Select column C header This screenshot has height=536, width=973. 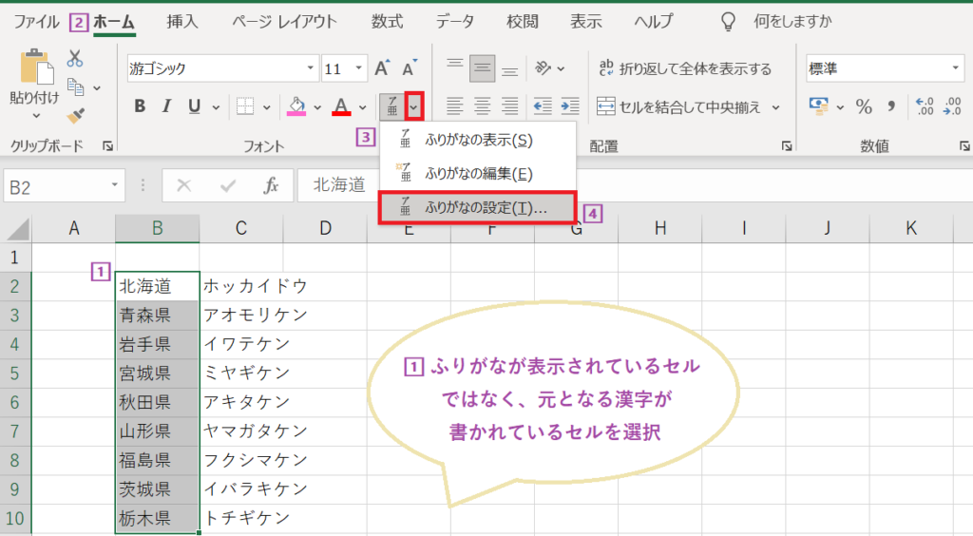click(x=241, y=228)
